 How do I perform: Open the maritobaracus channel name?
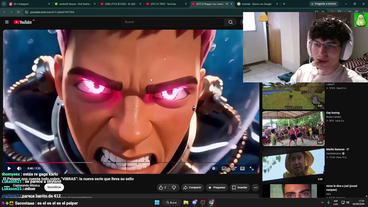coord(333,154)
